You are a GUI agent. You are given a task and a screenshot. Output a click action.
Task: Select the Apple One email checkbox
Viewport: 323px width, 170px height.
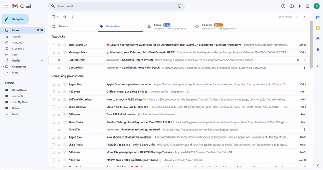[53, 84]
